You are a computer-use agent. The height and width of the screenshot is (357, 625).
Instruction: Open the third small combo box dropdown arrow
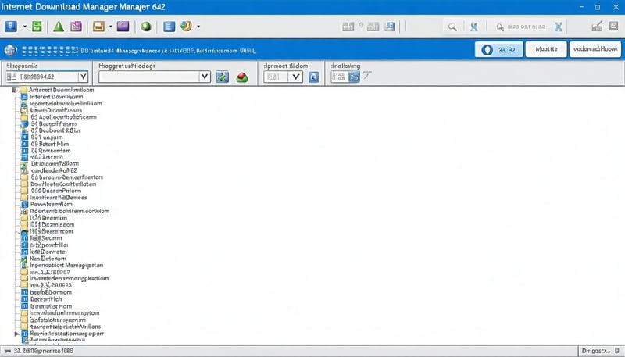click(x=295, y=77)
